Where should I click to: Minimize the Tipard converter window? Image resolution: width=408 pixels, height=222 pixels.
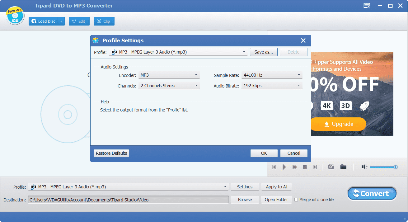pos(379,6)
